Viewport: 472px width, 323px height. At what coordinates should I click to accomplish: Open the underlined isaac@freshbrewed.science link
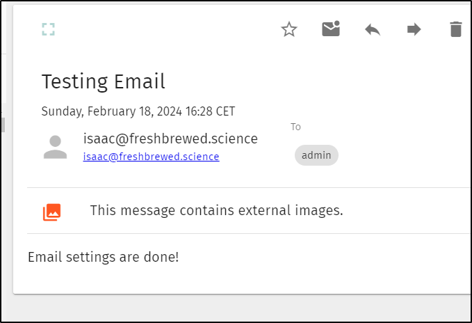151,157
